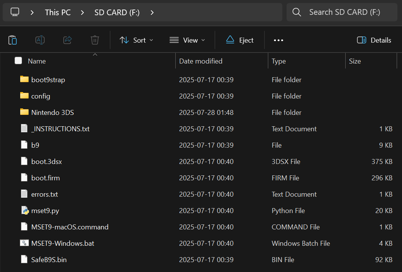Navigate to This PC in breadcrumb
The width and height of the screenshot is (402, 272).
click(x=58, y=12)
